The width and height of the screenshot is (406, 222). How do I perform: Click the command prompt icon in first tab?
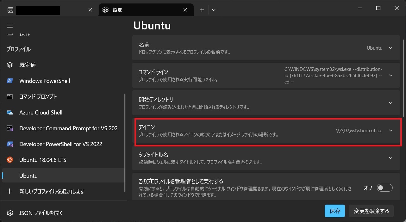pos(10,10)
